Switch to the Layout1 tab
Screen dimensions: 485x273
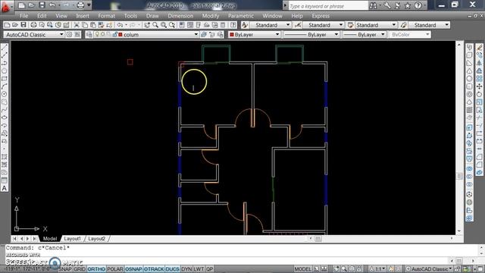pyautogui.click(x=72, y=239)
